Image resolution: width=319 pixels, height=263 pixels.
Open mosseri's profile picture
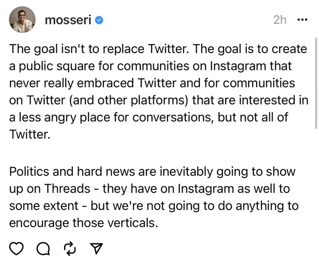point(22,20)
